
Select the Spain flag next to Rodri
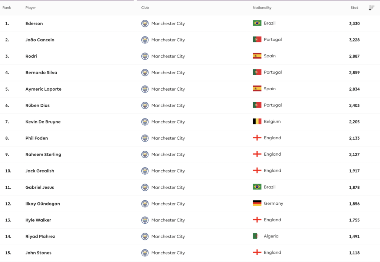[256, 56]
